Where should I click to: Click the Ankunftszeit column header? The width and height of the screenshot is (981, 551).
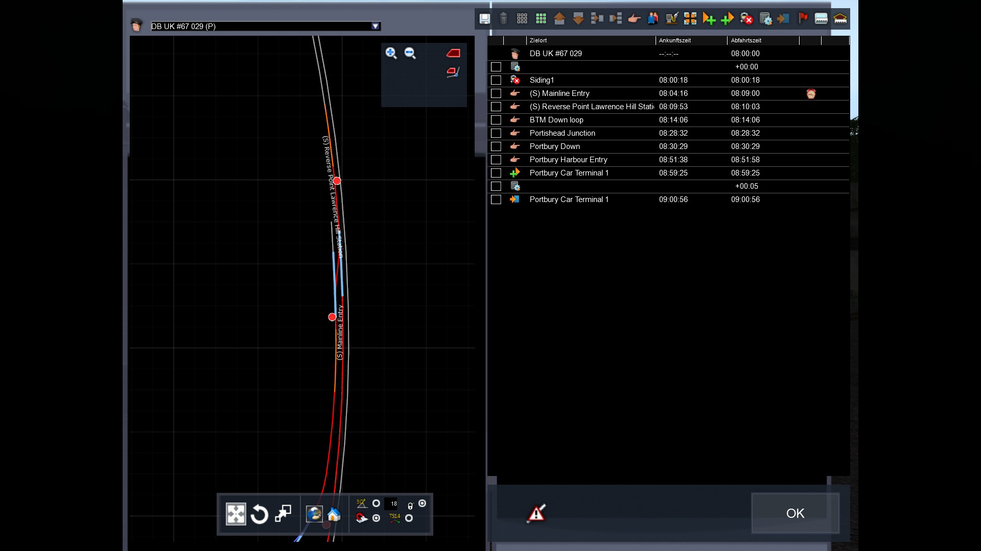pos(674,40)
